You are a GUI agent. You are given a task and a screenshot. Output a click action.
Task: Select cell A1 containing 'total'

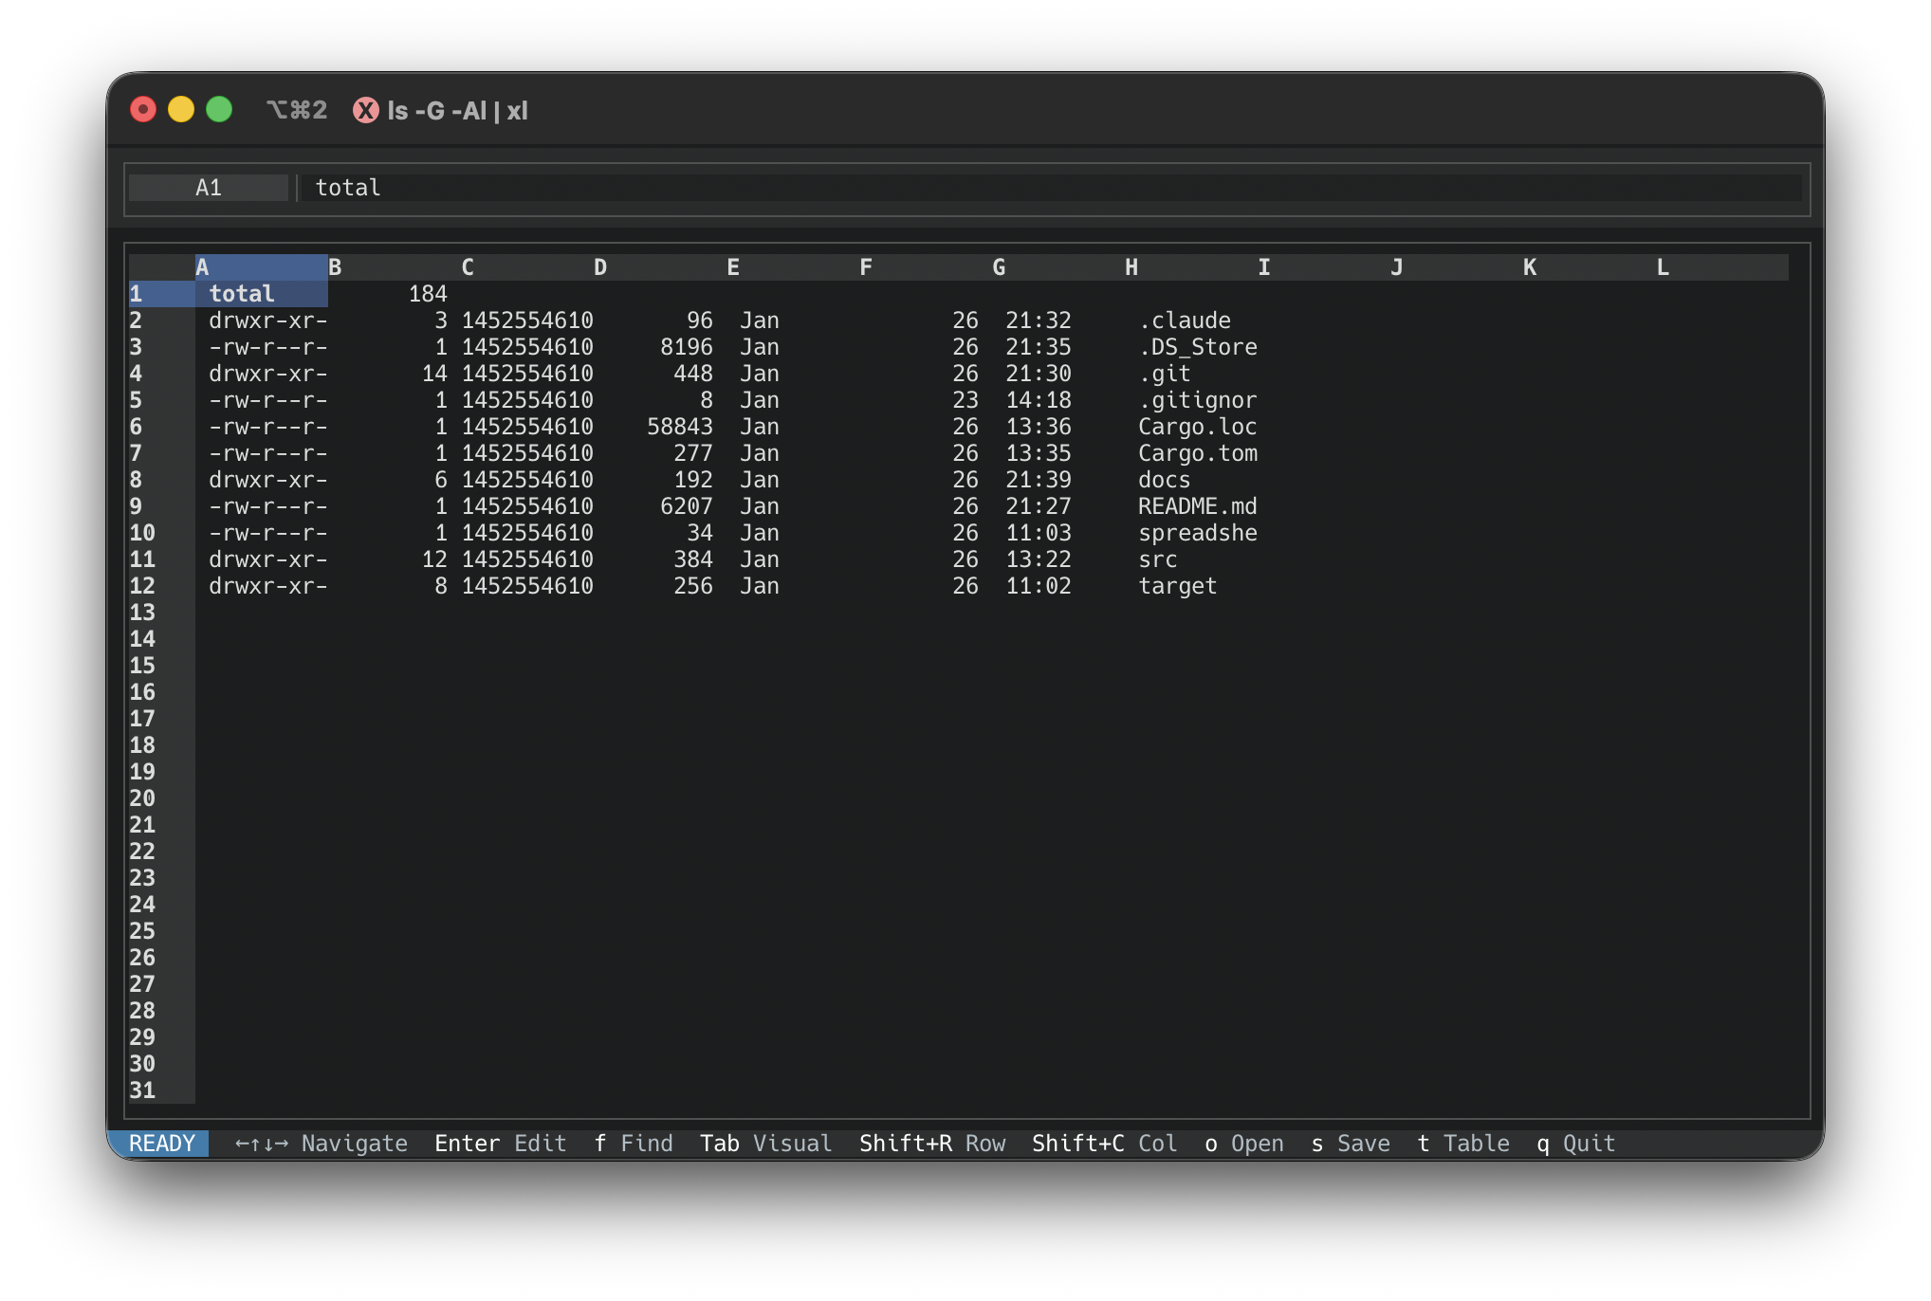click(262, 294)
